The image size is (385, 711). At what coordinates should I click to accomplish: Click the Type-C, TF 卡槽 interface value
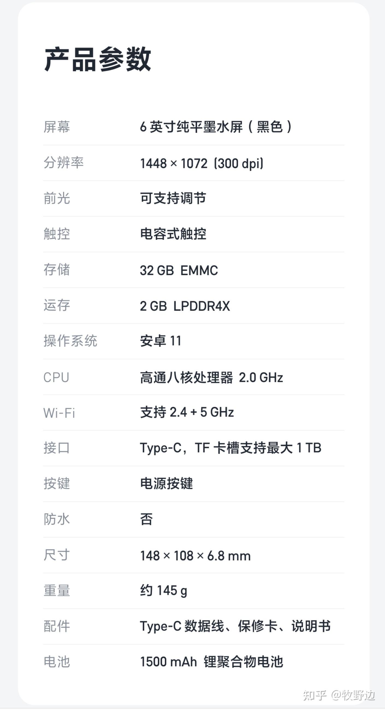point(230,448)
